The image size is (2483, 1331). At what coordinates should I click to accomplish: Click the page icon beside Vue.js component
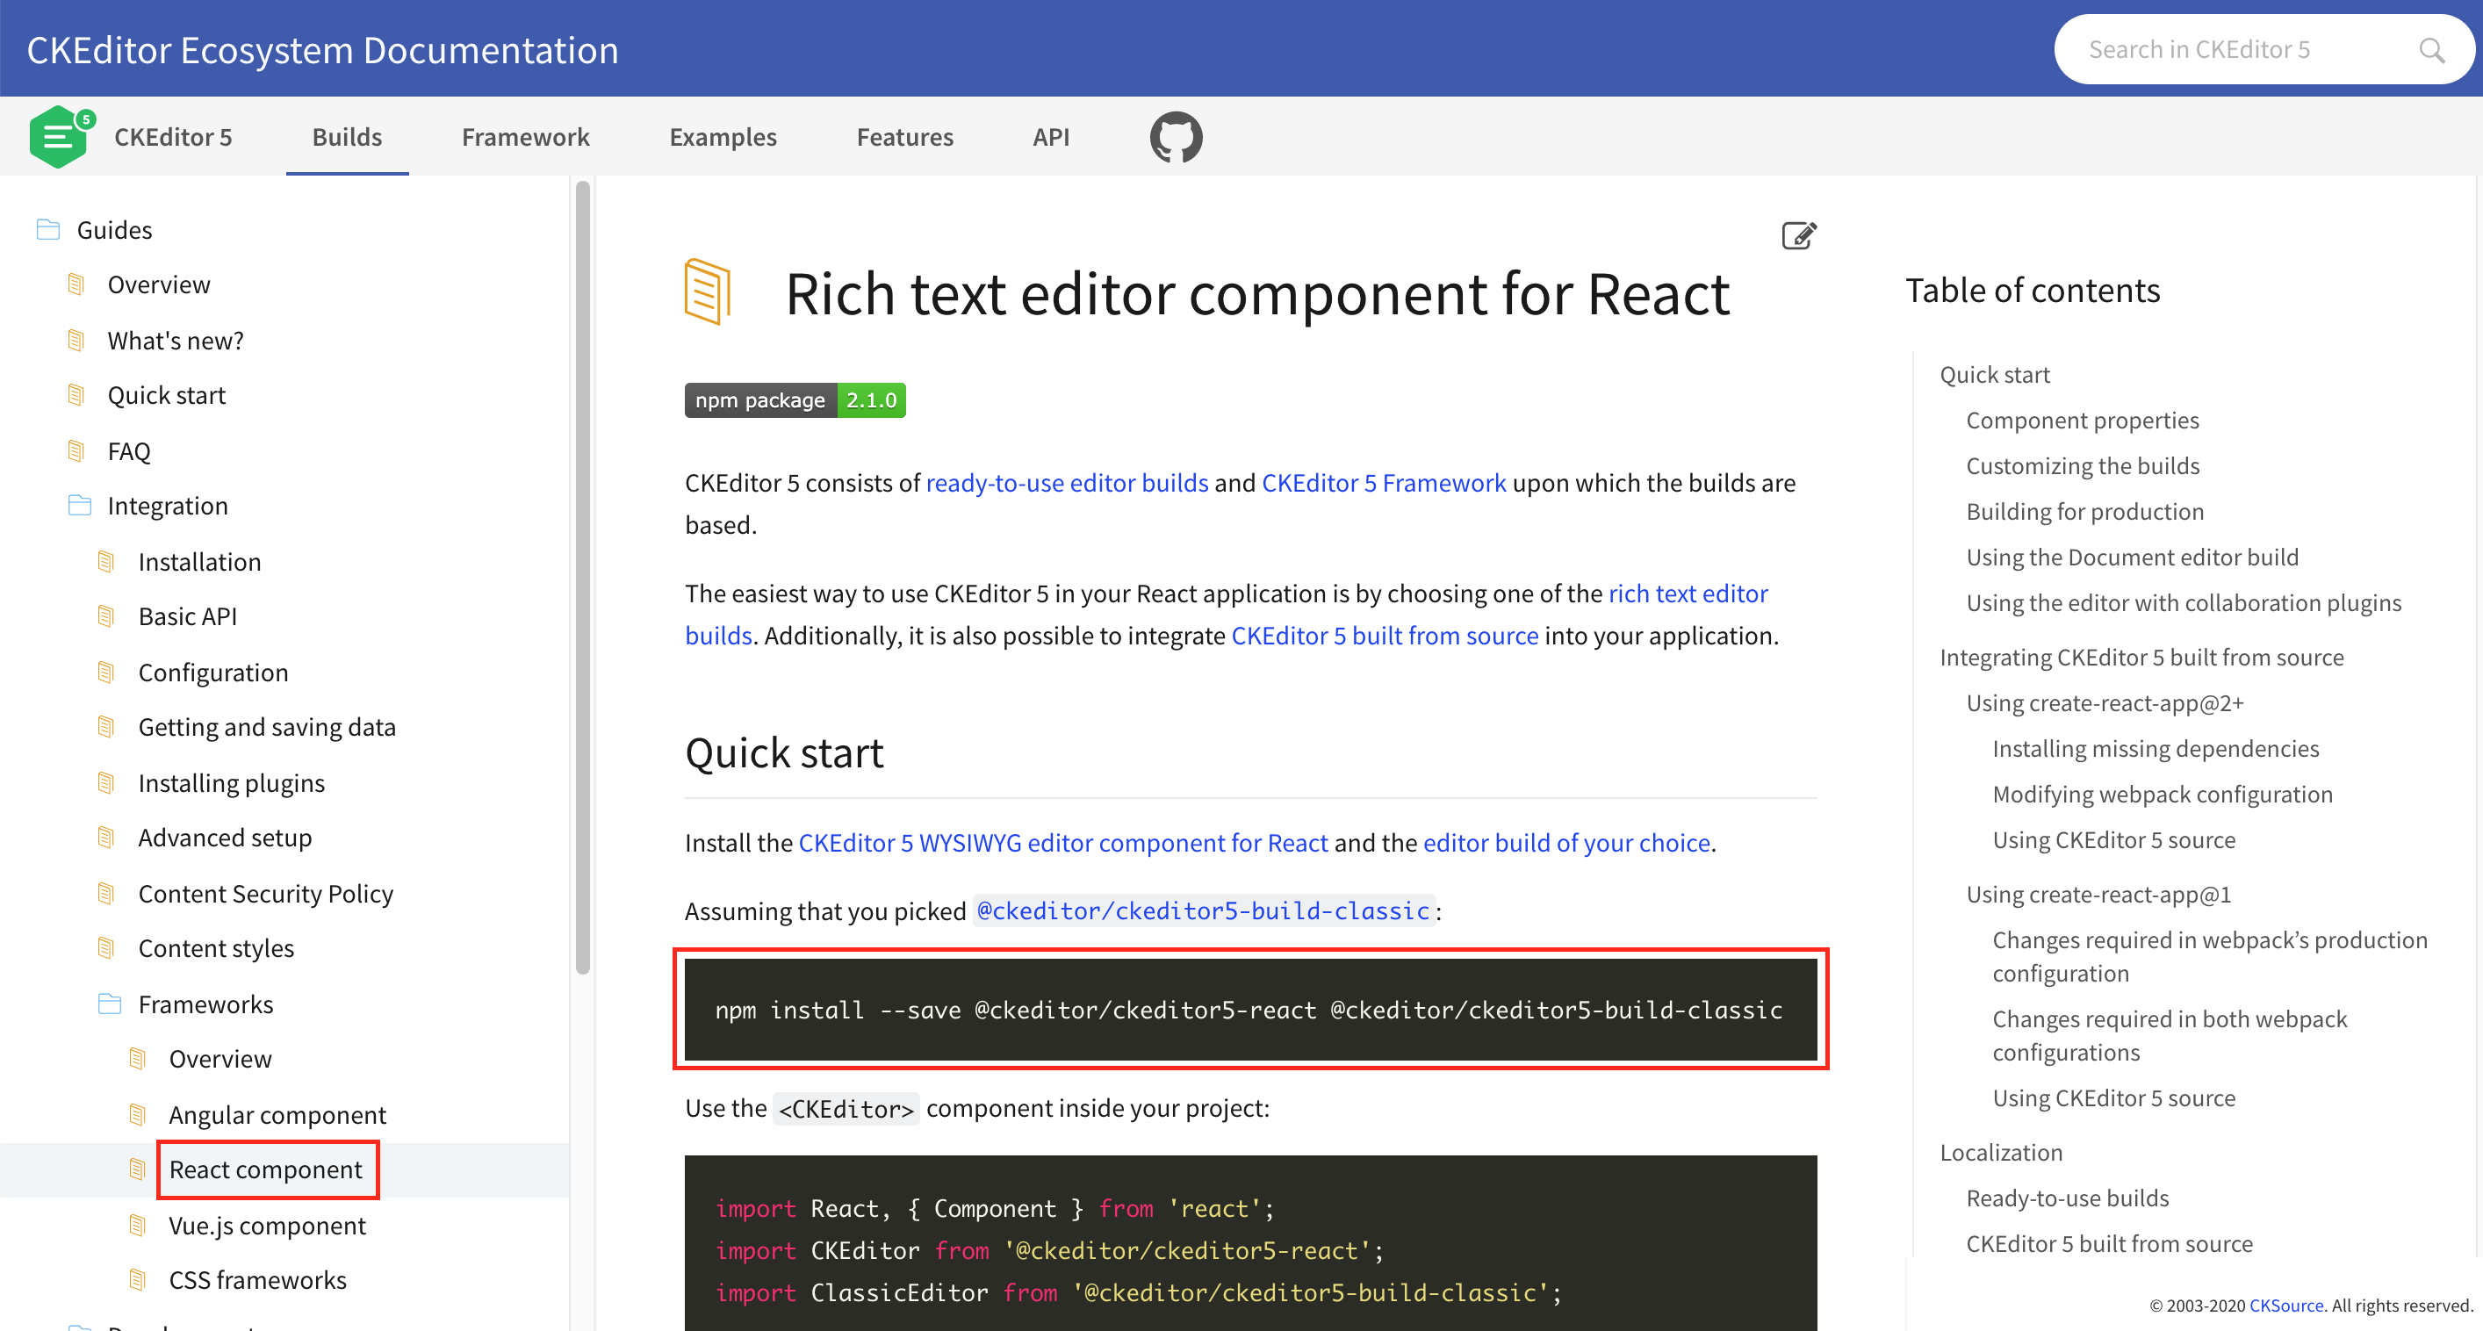tap(138, 1224)
